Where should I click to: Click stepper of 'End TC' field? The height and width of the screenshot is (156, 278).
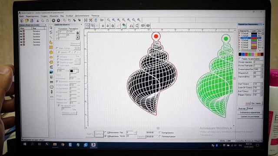[x=261, y=91]
